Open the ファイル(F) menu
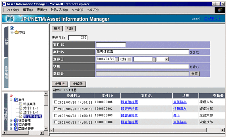 pyautogui.click(x=13, y=10)
